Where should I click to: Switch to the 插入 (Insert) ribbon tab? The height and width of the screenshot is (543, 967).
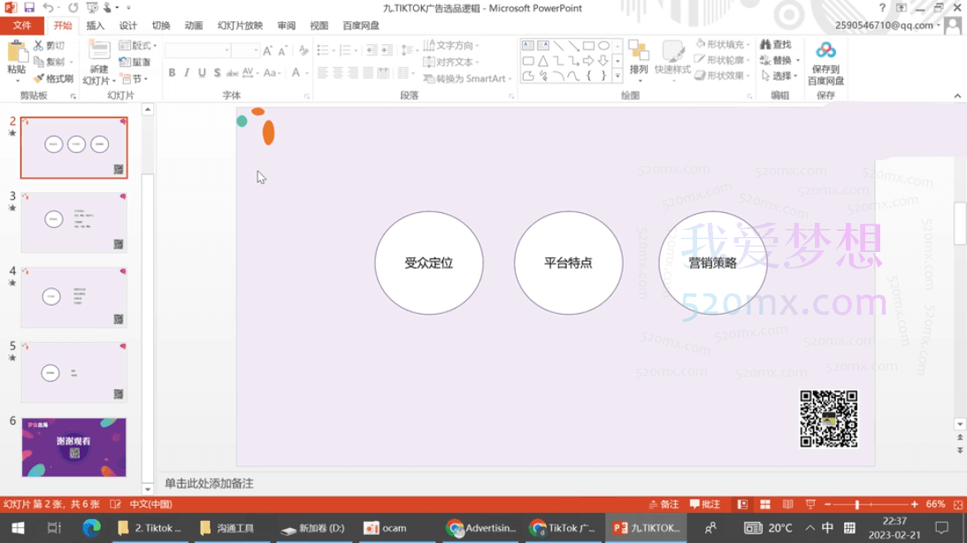coord(95,26)
